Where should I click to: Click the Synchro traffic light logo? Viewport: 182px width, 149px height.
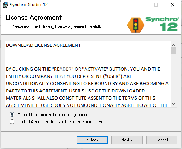coord(136,25)
